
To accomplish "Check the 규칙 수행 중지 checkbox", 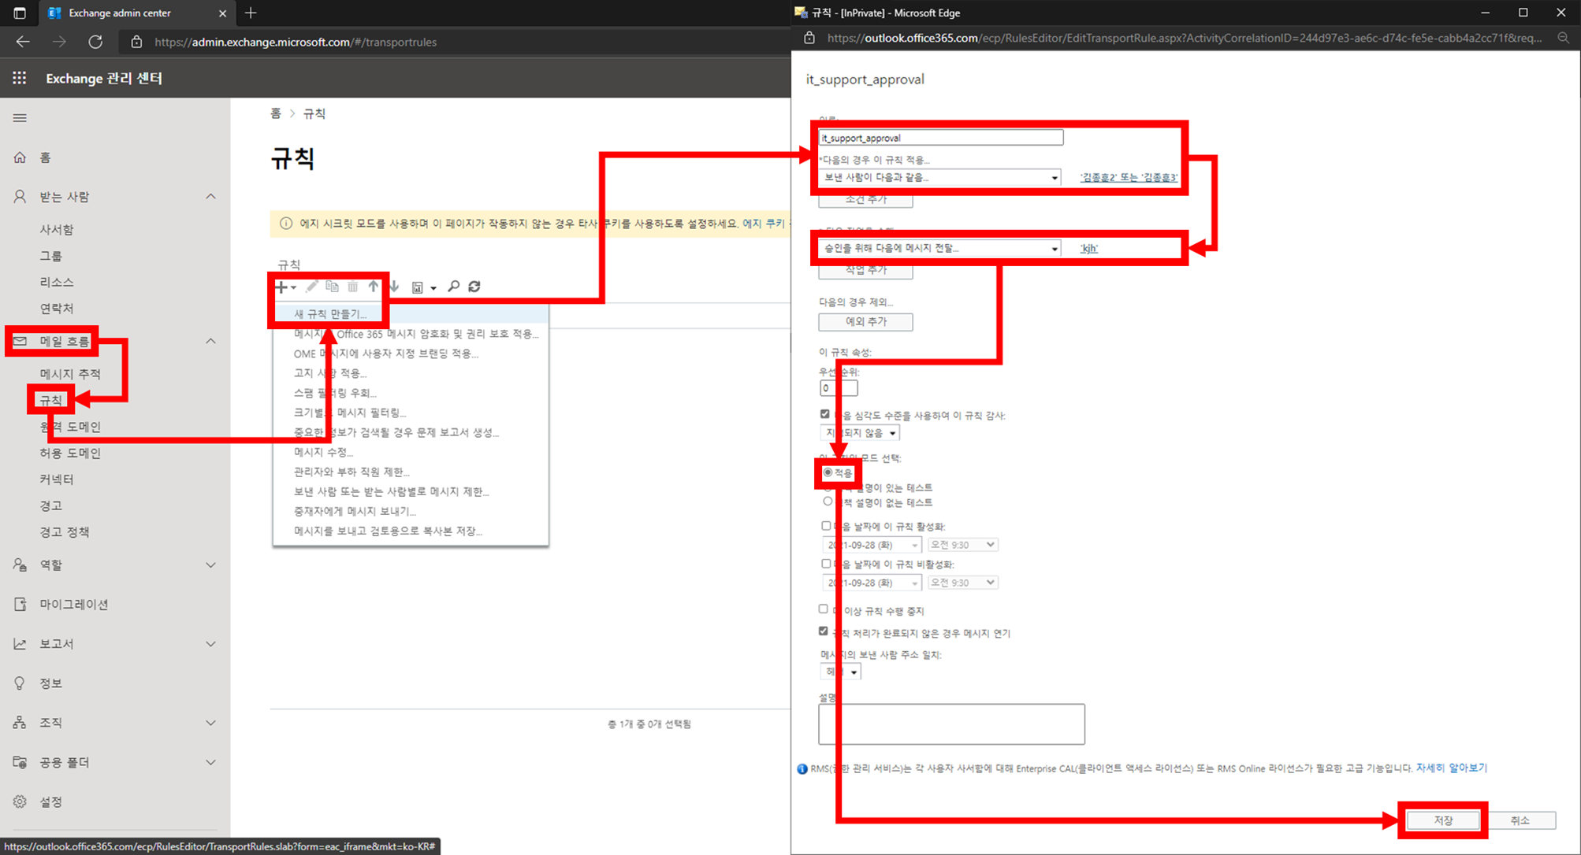I will (824, 609).
